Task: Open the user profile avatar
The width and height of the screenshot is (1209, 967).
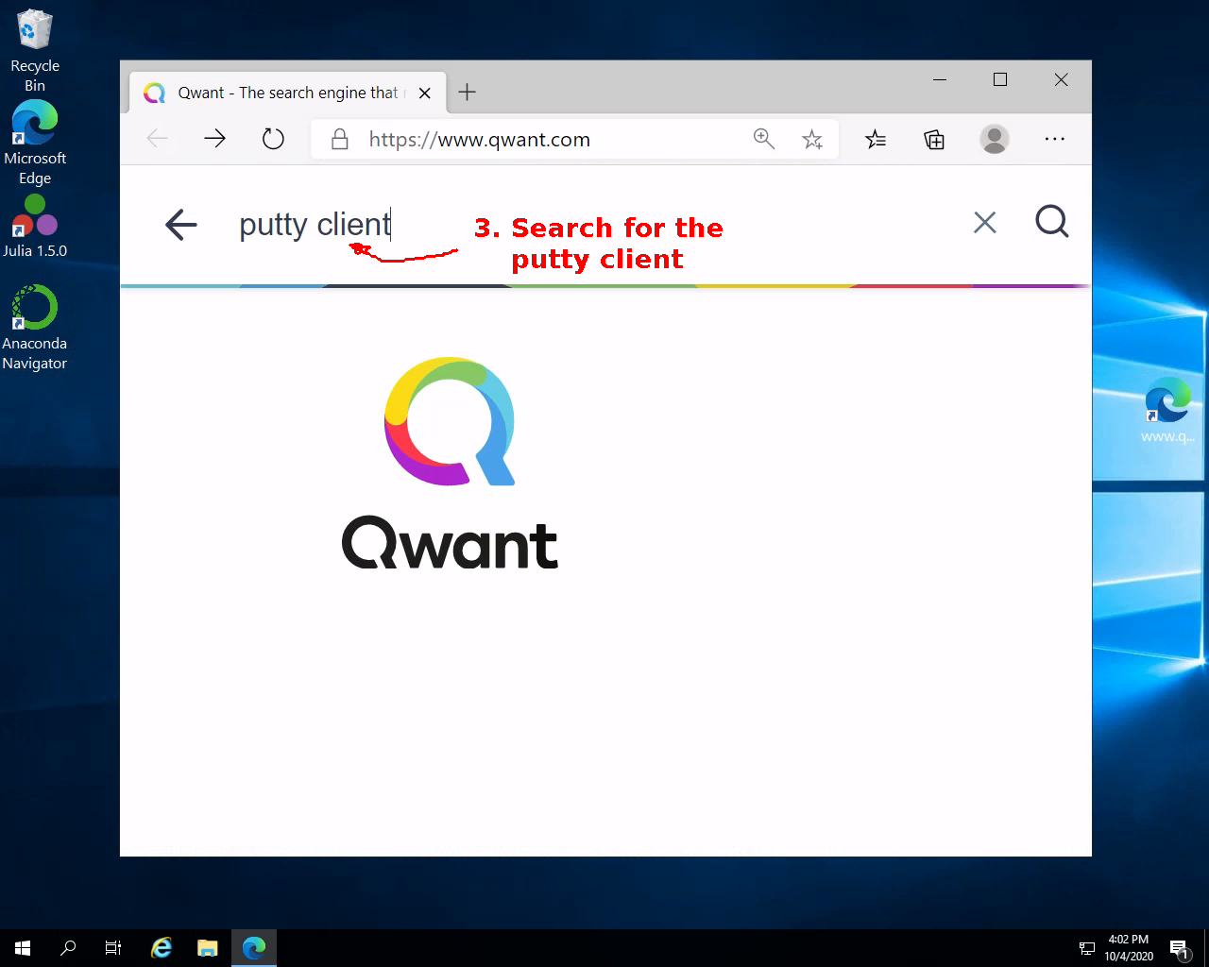Action: tap(994, 140)
